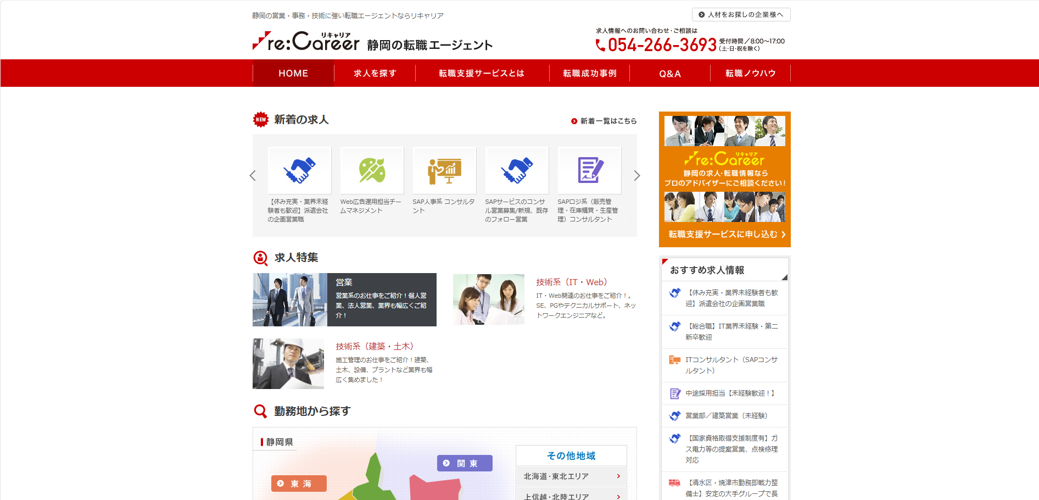Go to 転職ノウハウ in navigation bar
This screenshot has height=500, width=1039.
pos(750,73)
